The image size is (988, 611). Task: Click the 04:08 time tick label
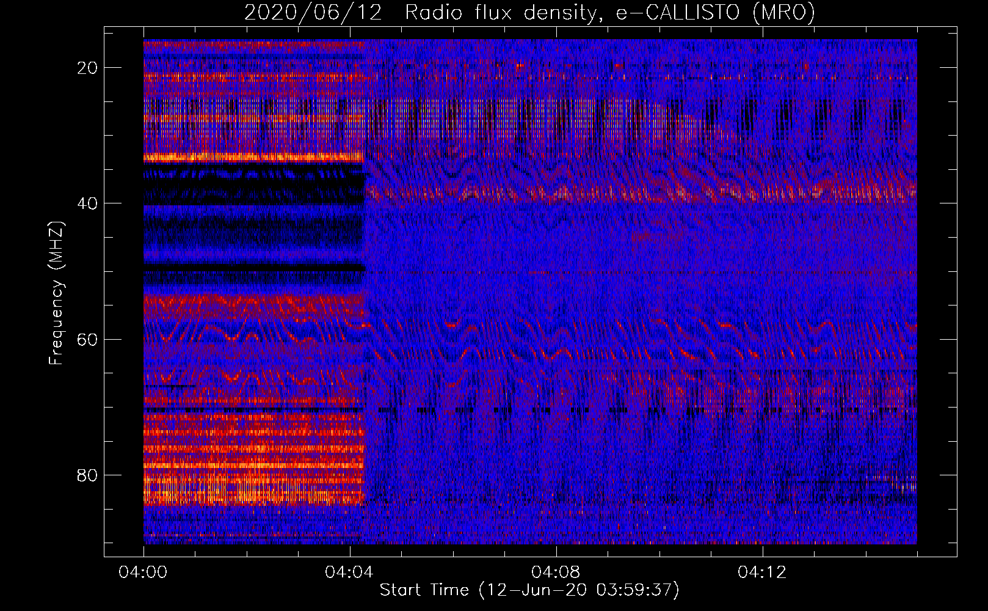tap(556, 573)
